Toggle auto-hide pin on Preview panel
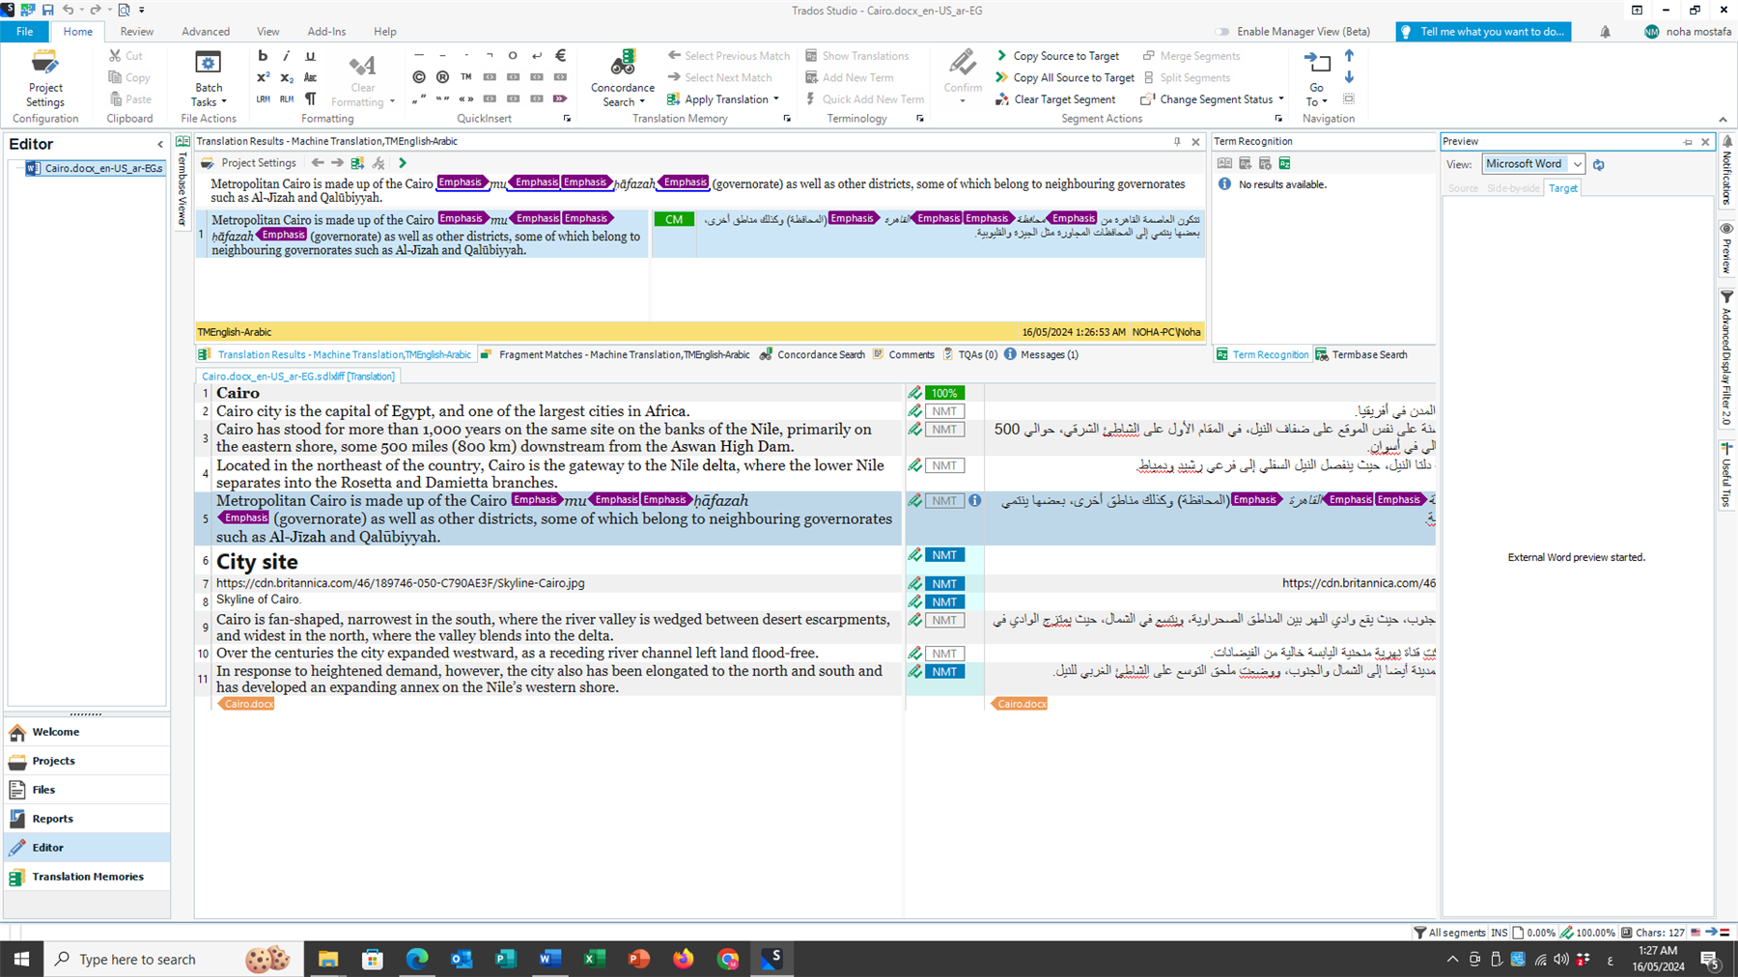 pos(1688,142)
